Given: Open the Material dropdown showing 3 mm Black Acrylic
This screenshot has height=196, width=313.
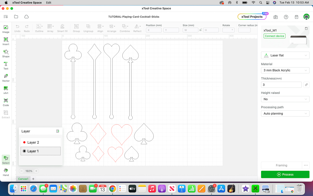Looking at the screenshot, I should click(x=285, y=70).
